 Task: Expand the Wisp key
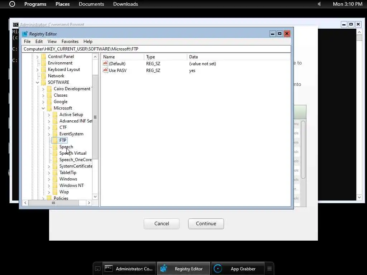click(x=49, y=192)
